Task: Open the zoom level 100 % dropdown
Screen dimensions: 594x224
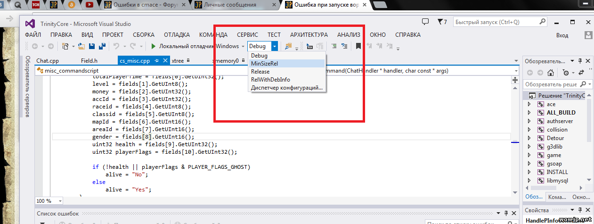Action: [x=60, y=201]
